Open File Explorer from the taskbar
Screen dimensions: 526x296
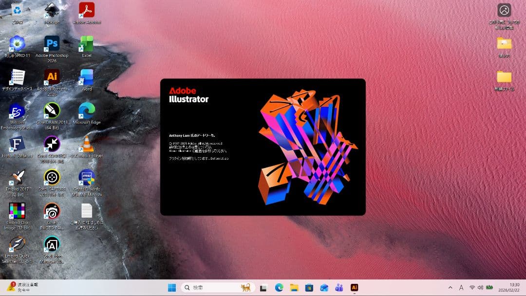click(x=294, y=288)
